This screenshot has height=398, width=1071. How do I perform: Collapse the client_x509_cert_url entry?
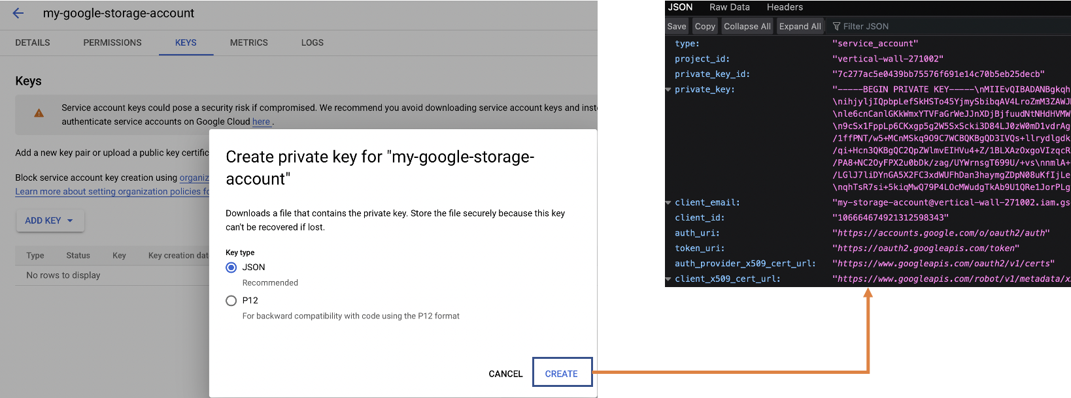(668, 279)
